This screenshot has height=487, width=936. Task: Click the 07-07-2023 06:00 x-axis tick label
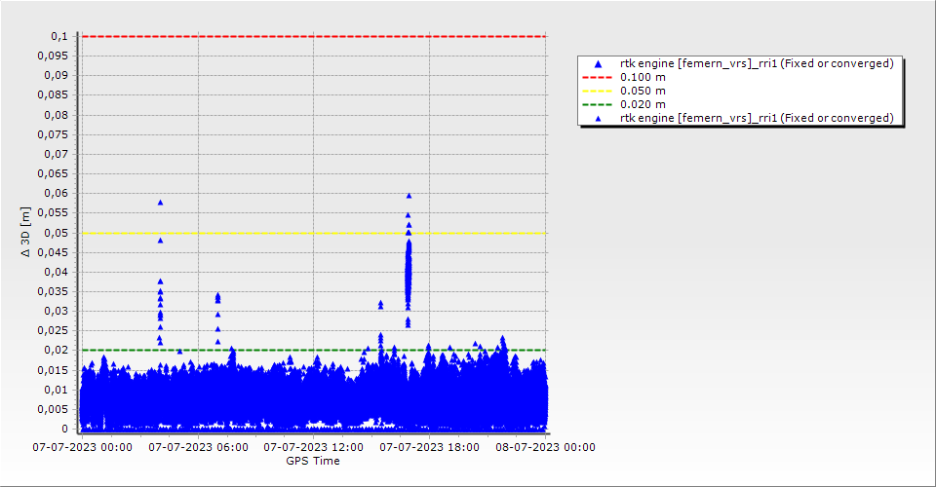click(198, 447)
